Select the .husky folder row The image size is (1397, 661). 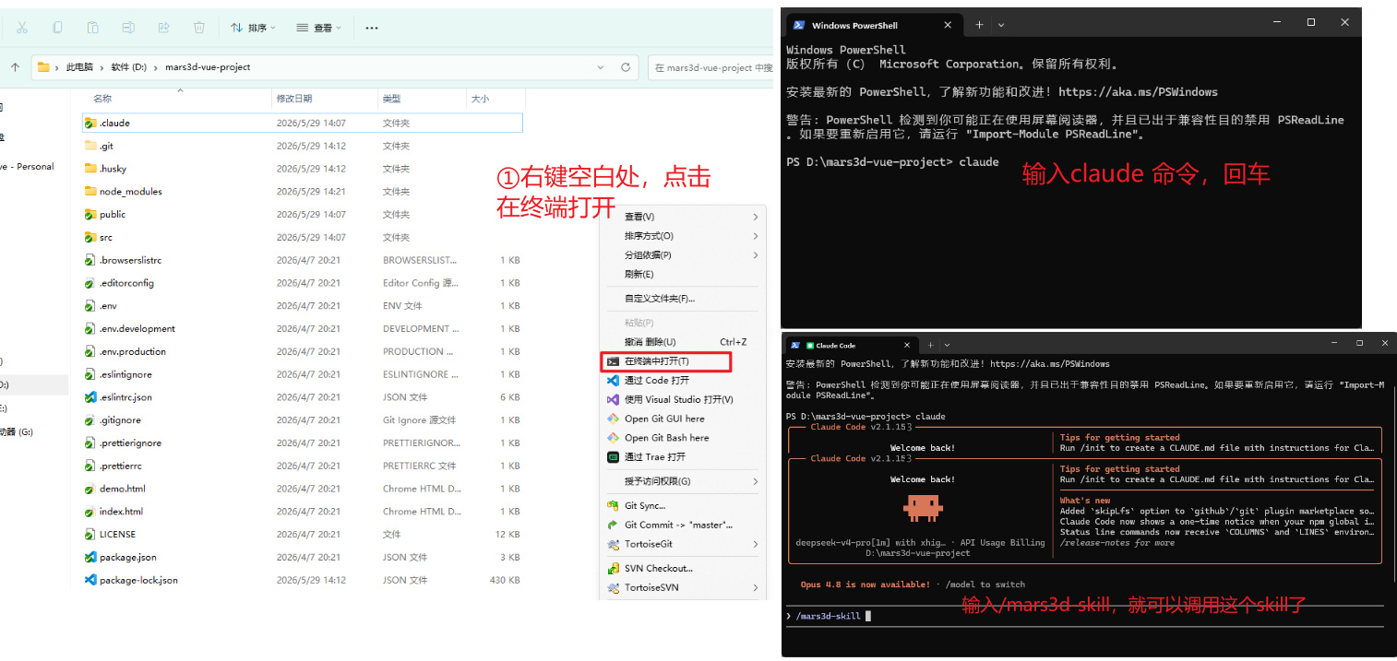pos(302,169)
